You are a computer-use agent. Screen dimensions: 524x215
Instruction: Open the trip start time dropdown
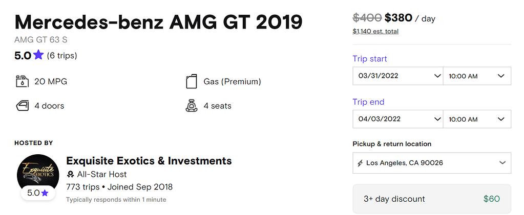(x=477, y=76)
